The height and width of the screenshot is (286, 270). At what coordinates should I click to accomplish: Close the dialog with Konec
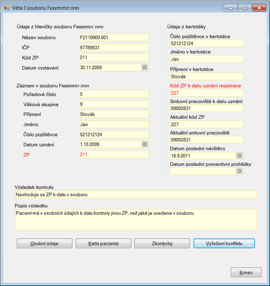click(x=246, y=272)
